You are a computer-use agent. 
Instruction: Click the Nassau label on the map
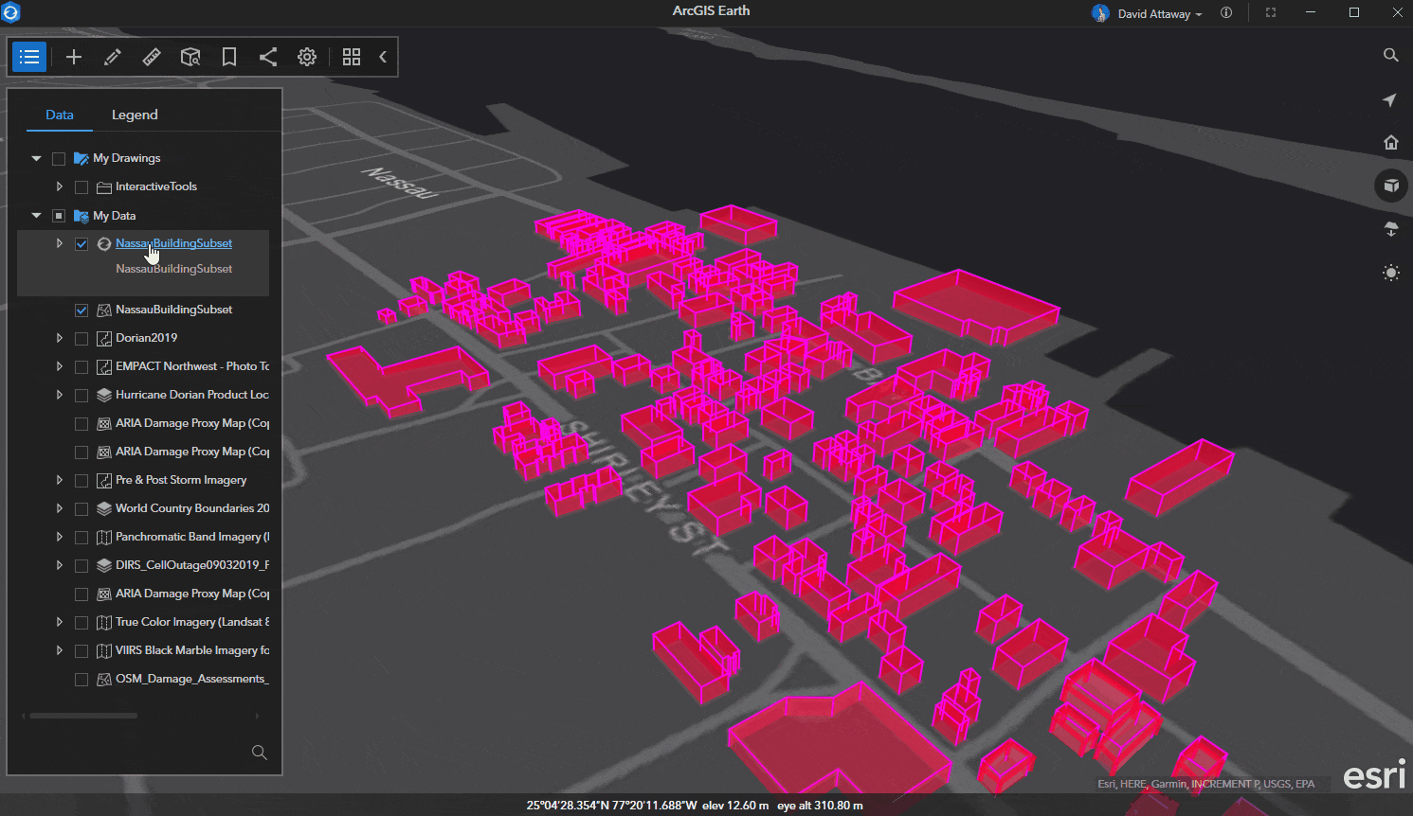401,182
